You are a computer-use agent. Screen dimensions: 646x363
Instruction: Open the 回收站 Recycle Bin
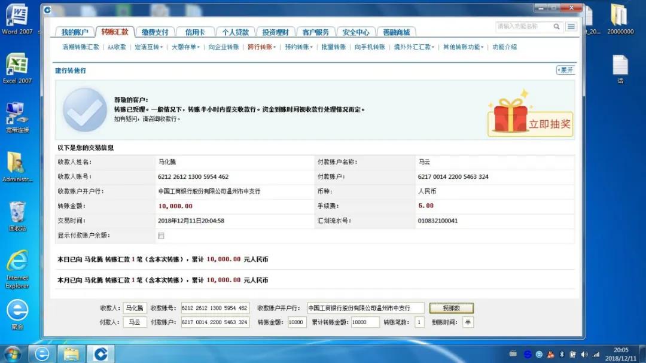point(17,212)
